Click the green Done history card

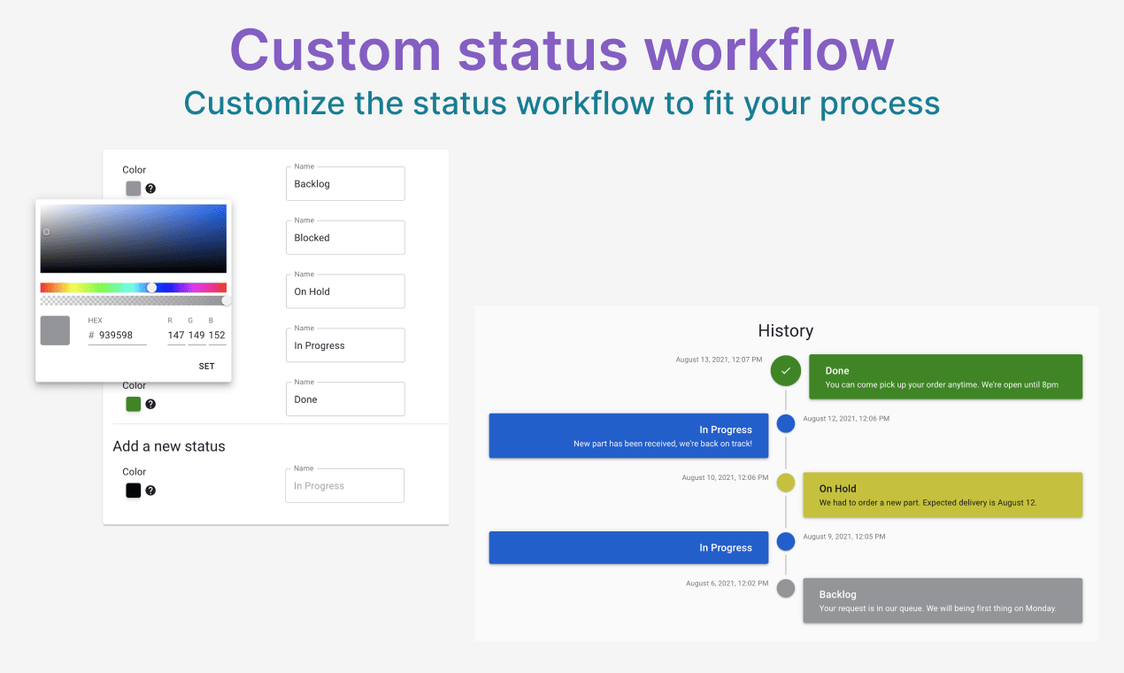[945, 376]
